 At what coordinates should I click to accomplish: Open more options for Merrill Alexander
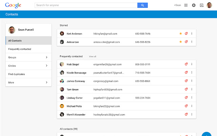coord(192,114)
